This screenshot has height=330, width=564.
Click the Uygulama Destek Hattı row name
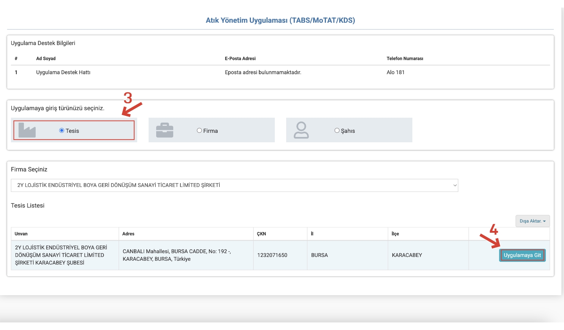pos(63,72)
